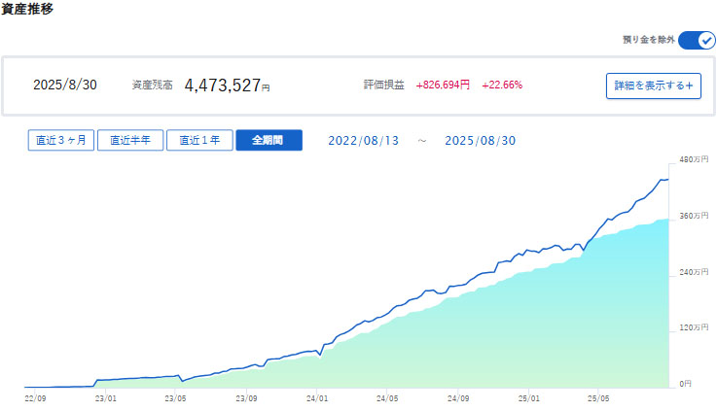
Task: Switch to the 直近半年 period tab
Action: (129, 140)
